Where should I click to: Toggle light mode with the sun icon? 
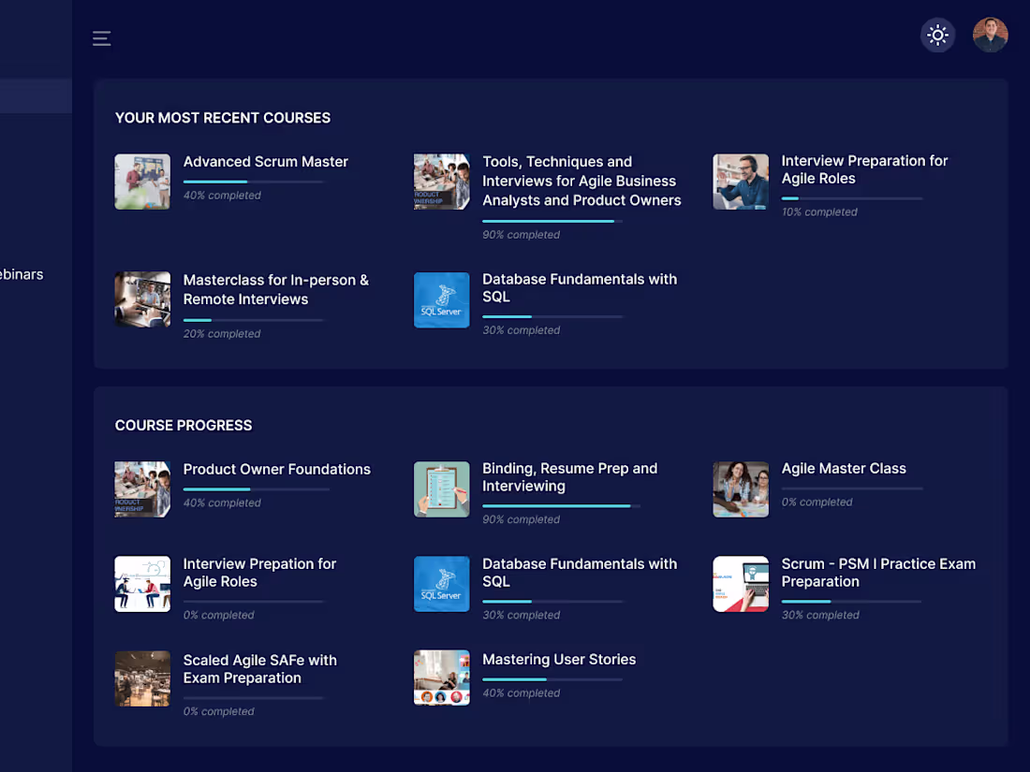(937, 35)
